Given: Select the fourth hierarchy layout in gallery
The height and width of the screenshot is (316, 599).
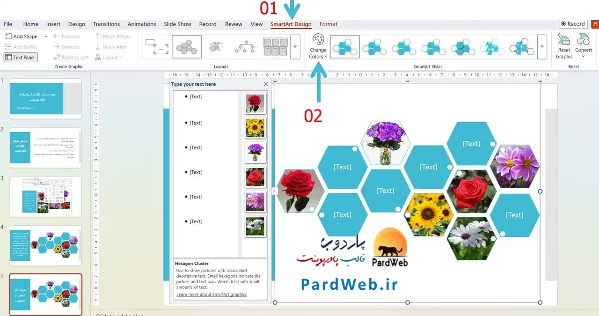Looking at the screenshot, I should 246,47.
